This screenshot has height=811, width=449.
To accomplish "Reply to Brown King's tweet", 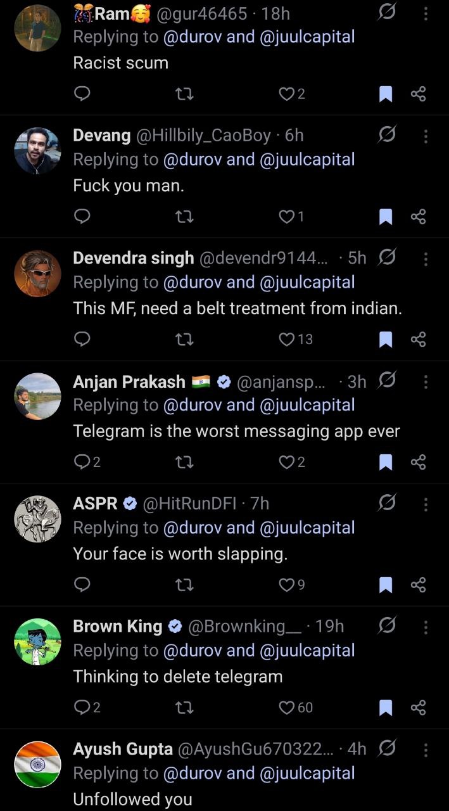I will pyautogui.click(x=82, y=708).
